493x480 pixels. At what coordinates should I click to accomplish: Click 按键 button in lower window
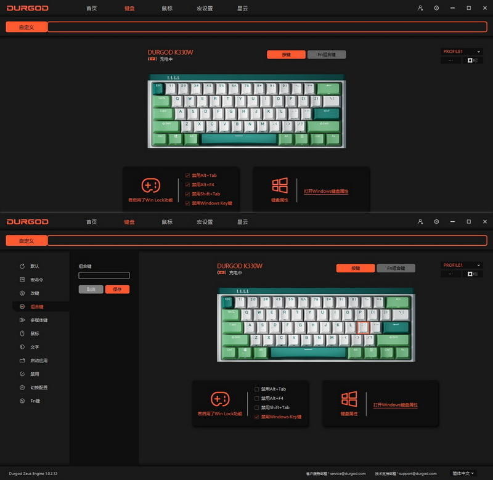pos(356,268)
